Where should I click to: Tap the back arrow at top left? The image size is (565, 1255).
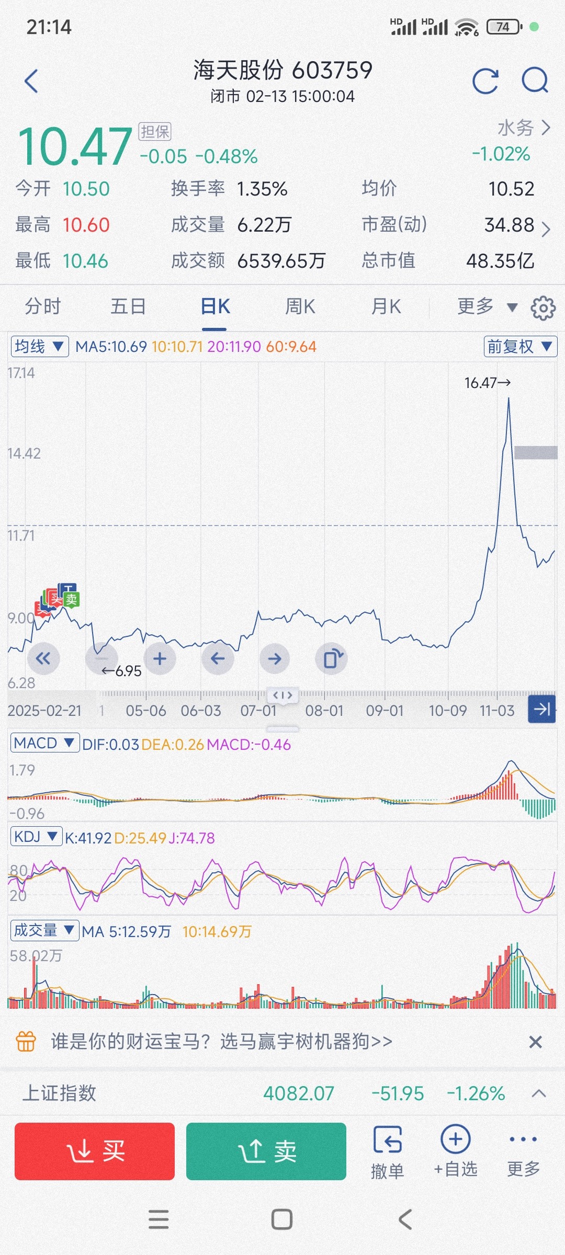31,81
